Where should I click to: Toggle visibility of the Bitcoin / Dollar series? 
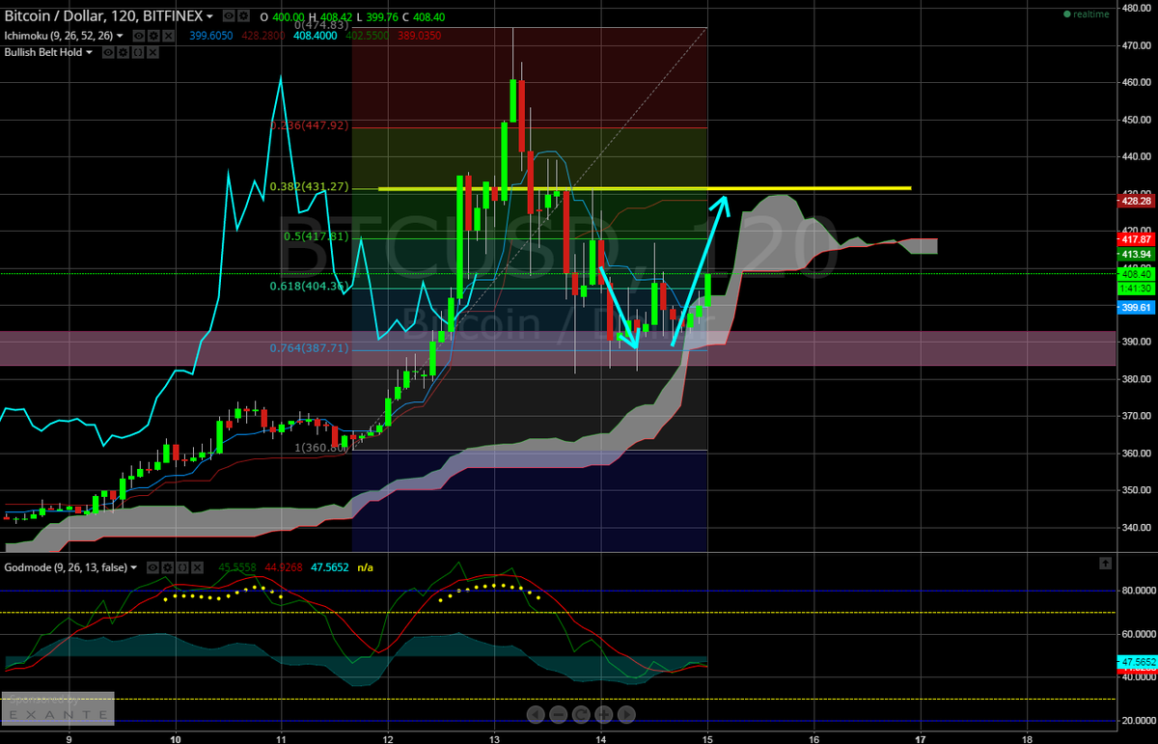tap(229, 15)
